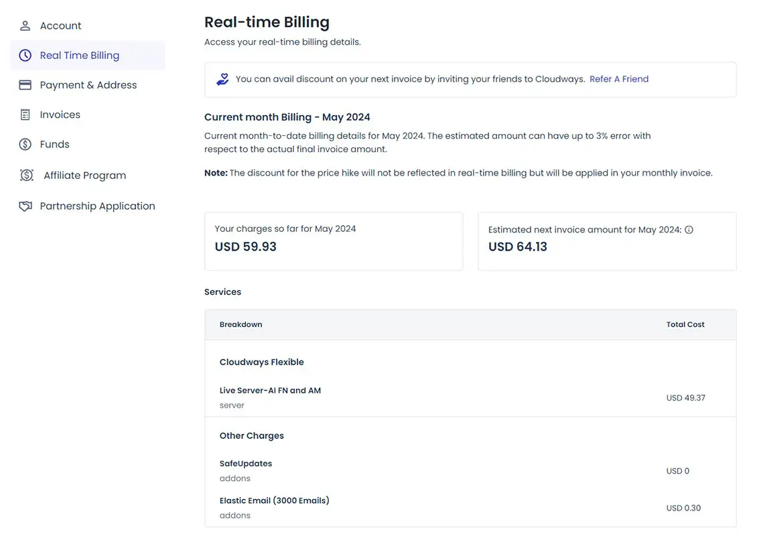Follow the Refer A Friend link
The height and width of the screenshot is (536, 759).
pos(618,79)
